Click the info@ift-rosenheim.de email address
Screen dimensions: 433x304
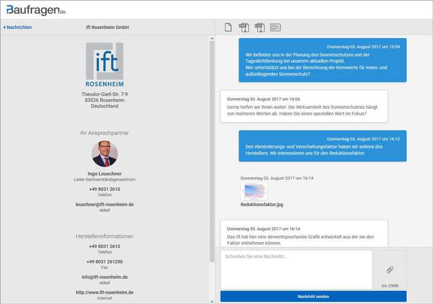tap(104, 277)
